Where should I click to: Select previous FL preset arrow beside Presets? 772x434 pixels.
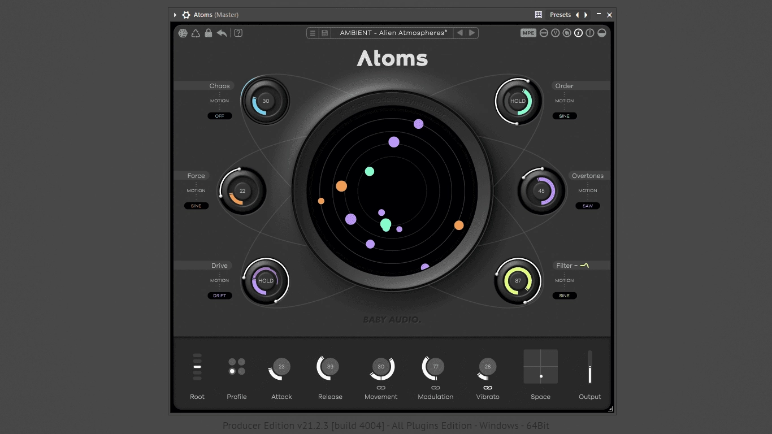(x=577, y=15)
